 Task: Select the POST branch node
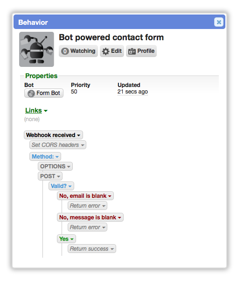pos(50,176)
